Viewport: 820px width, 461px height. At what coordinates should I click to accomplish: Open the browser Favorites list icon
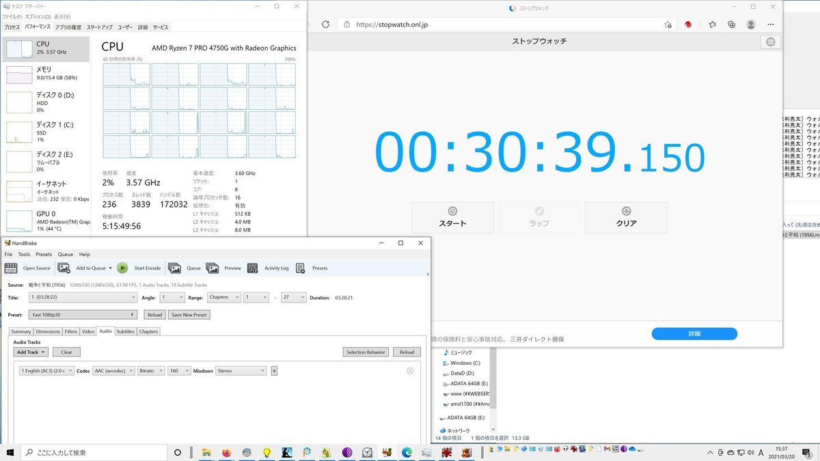pyautogui.click(x=712, y=24)
